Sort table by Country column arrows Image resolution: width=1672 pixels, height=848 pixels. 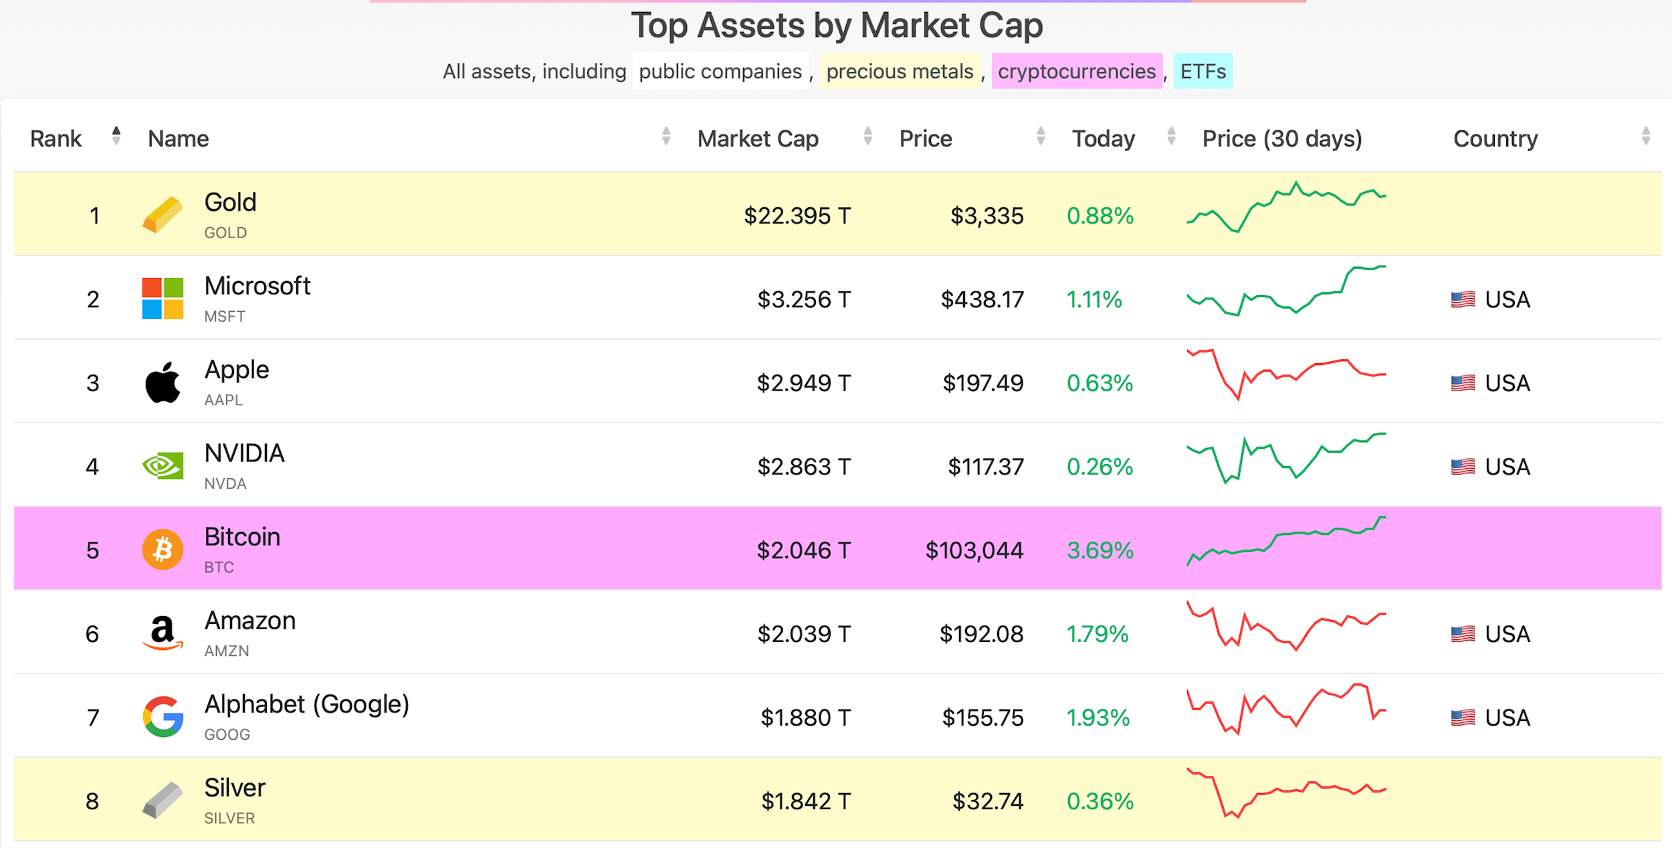1646,136
